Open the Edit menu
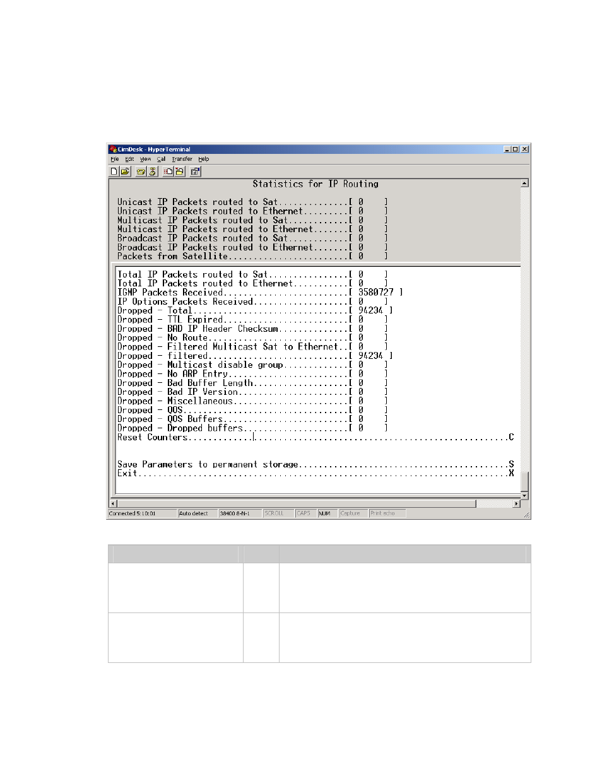602x779 pixels. (x=129, y=159)
